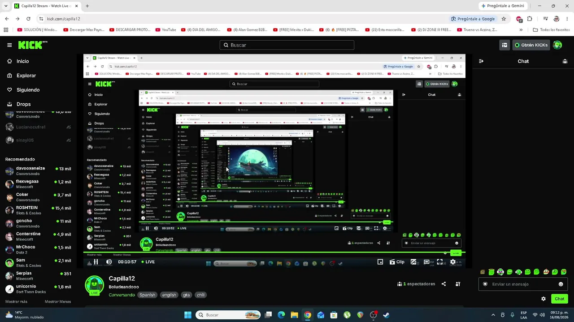Open chat settings gear icon
This screenshot has height=322, width=574.
(x=544, y=299)
